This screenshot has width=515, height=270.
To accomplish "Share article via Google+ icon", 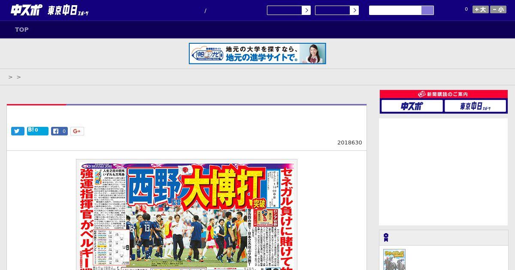I will click(x=77, y=131).
